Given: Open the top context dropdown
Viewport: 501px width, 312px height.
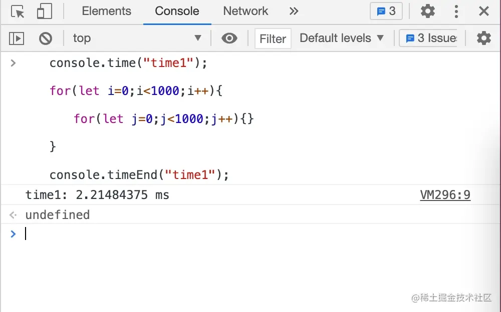Looking at the screenshot, I should point(137,38).
